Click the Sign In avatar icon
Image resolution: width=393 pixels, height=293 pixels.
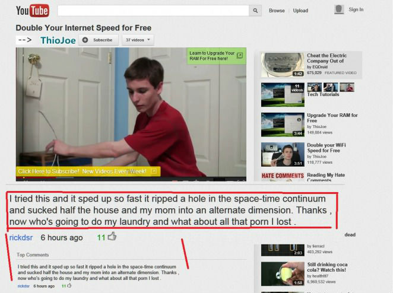click(x=338, y=9)
